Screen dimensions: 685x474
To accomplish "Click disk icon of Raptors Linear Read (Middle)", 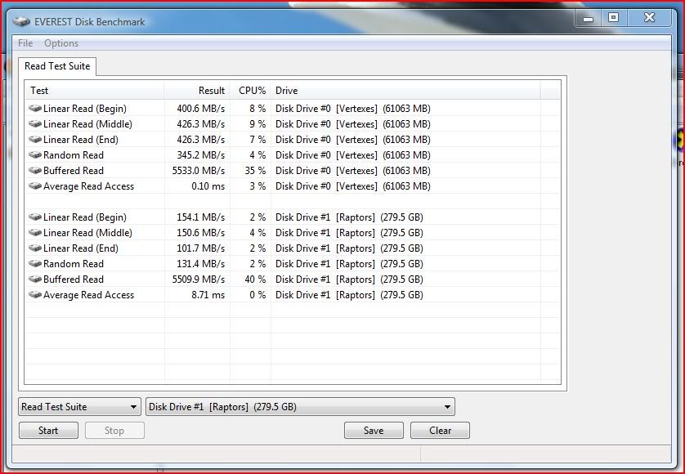I will click(35, 232).
